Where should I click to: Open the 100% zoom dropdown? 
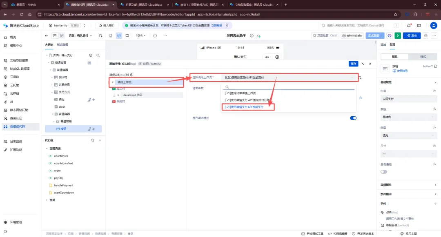pyautogui.click(x=140, y=35)
